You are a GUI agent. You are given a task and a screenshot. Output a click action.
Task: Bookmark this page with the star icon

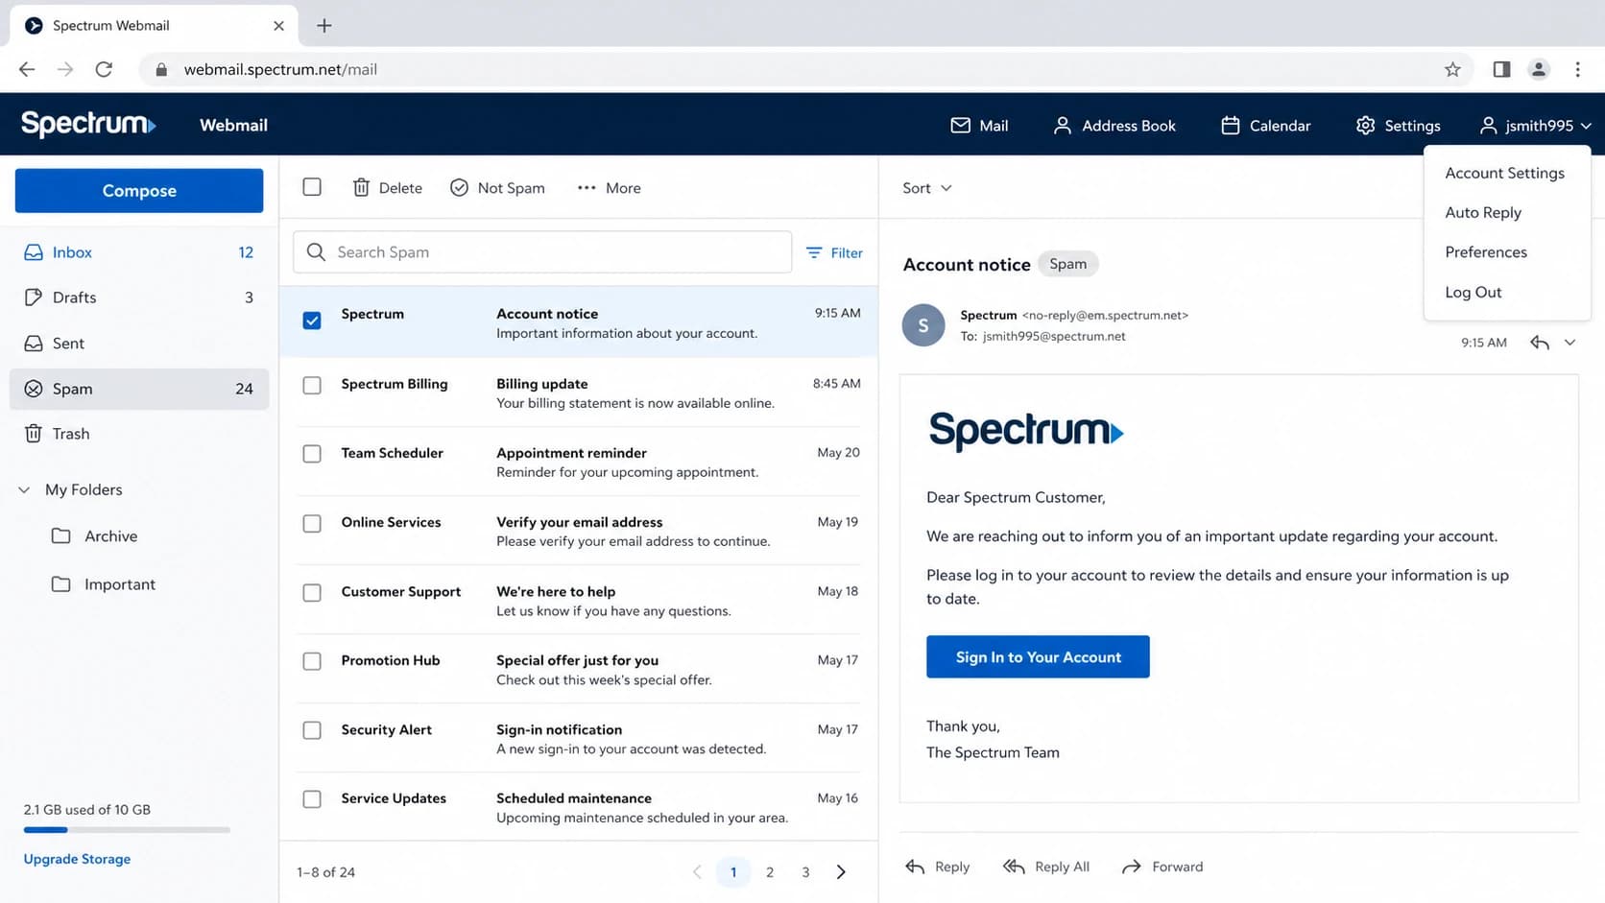tap(1452, 69)
